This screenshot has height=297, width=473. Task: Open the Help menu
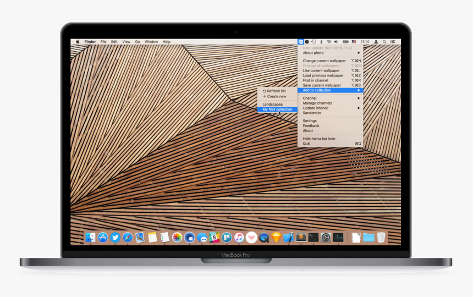point(167,42)
